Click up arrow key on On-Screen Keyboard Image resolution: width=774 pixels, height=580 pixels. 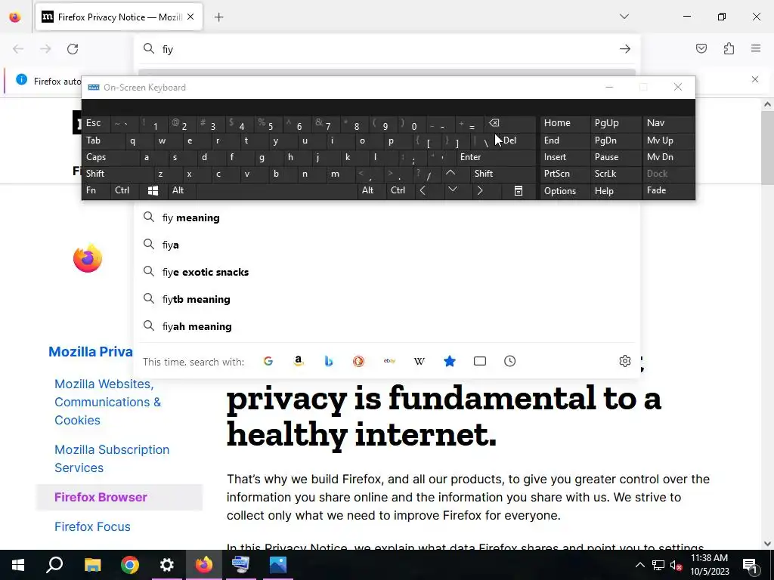[450, 173]
